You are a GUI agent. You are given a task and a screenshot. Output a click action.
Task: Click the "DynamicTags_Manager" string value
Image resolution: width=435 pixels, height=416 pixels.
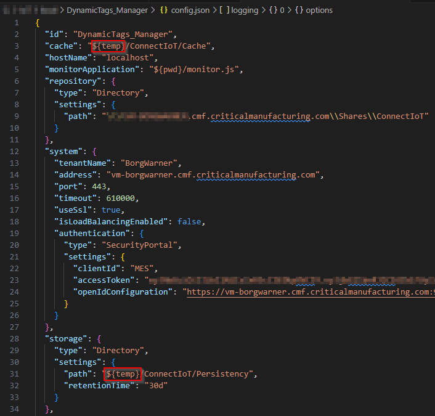click(123, 34)
